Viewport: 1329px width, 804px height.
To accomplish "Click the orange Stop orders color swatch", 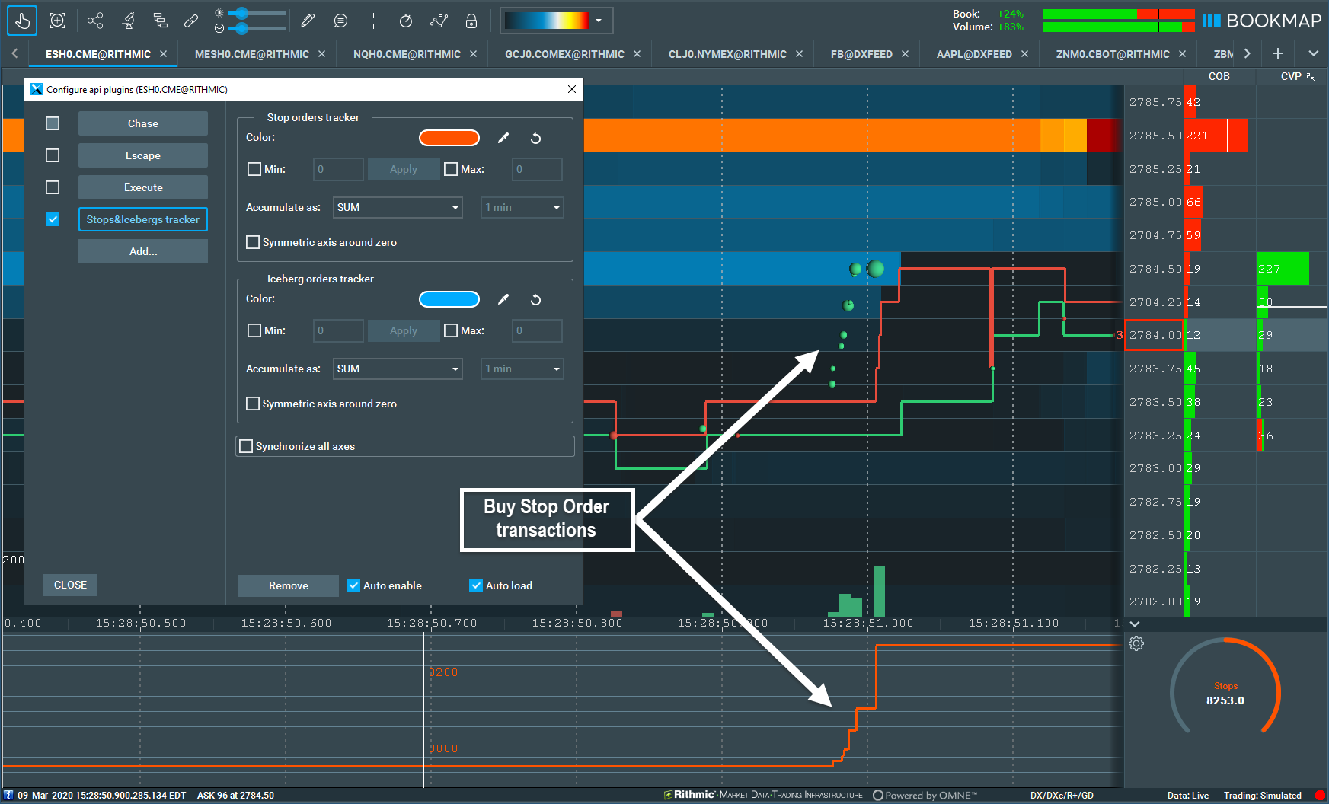I will (449, 138).
